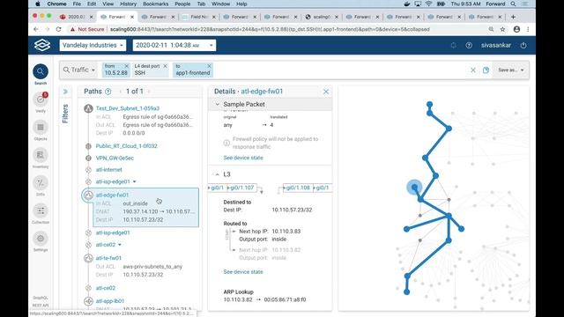Click the Forward Networks logo
Viewport: 564px width, 317px height.
pos(42,45)
